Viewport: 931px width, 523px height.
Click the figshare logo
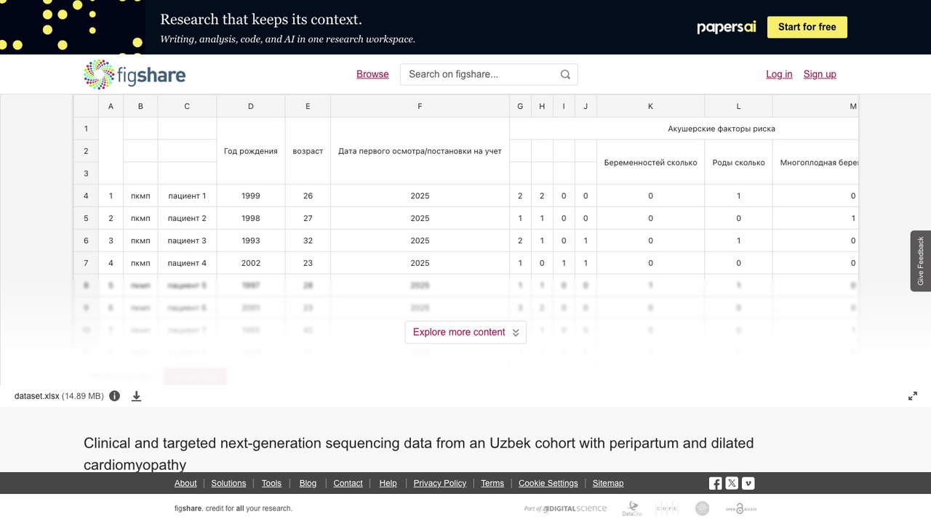tap(135, 74)
